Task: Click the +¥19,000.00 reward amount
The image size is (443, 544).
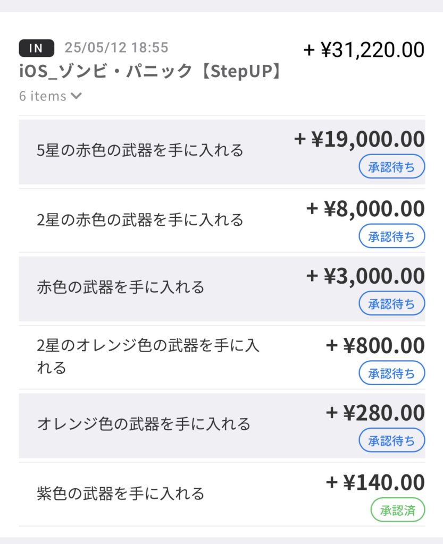Action: 360,140
